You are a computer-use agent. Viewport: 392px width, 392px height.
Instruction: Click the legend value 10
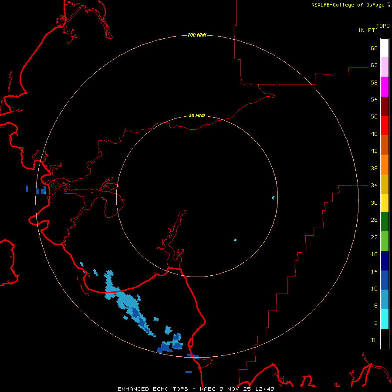coord(374,289)
